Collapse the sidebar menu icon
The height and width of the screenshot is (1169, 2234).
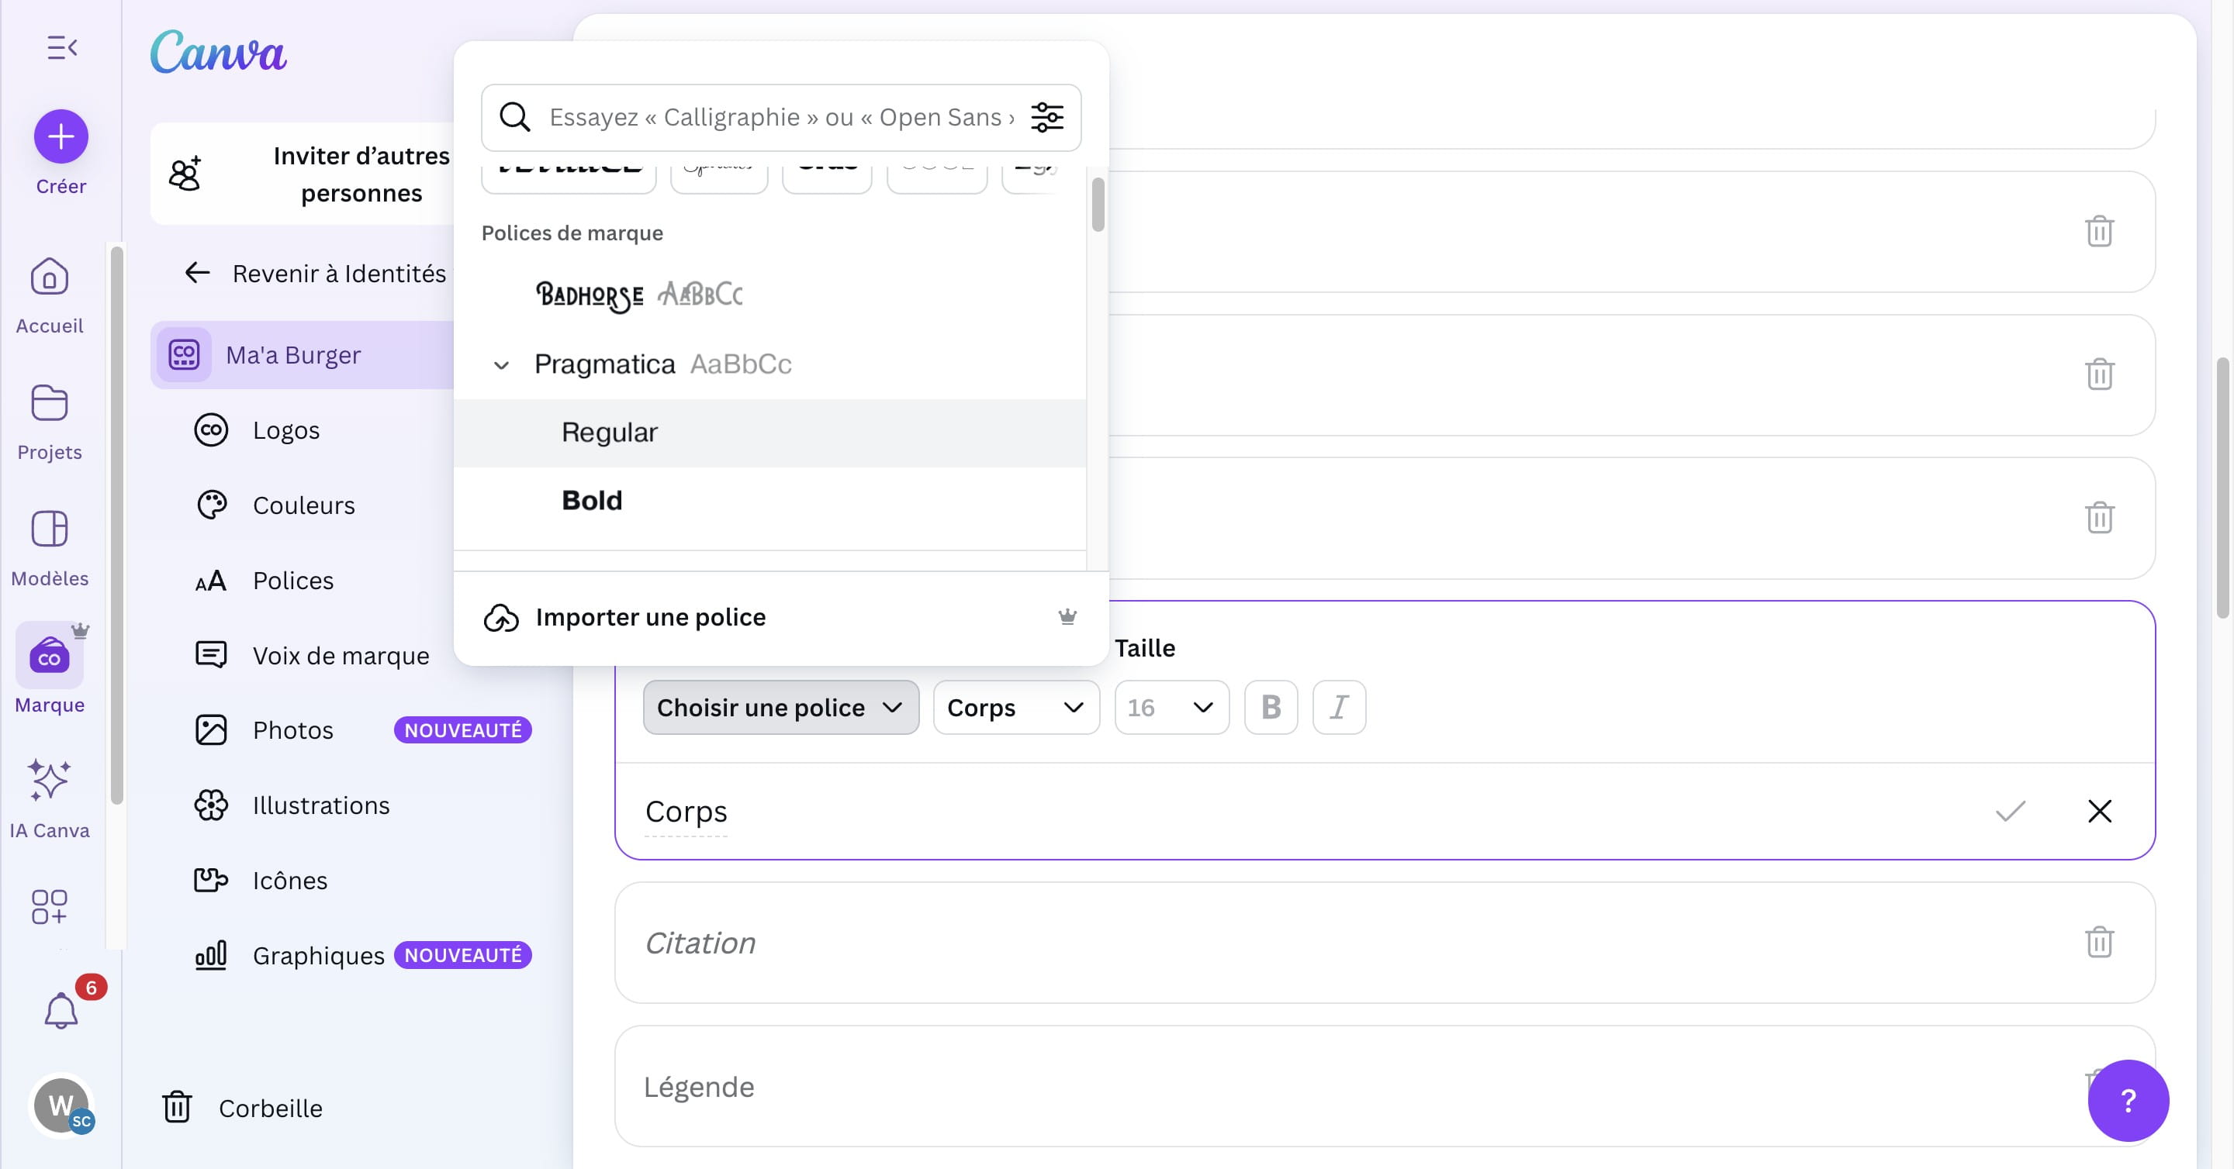(61, 47)
